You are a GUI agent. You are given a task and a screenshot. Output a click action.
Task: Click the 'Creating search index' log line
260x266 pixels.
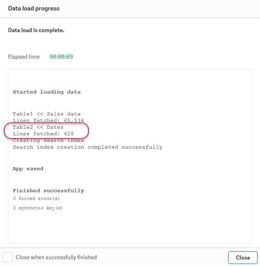click(48, 141)
